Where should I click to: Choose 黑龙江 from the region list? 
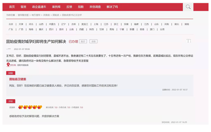[x=85, y=24]
